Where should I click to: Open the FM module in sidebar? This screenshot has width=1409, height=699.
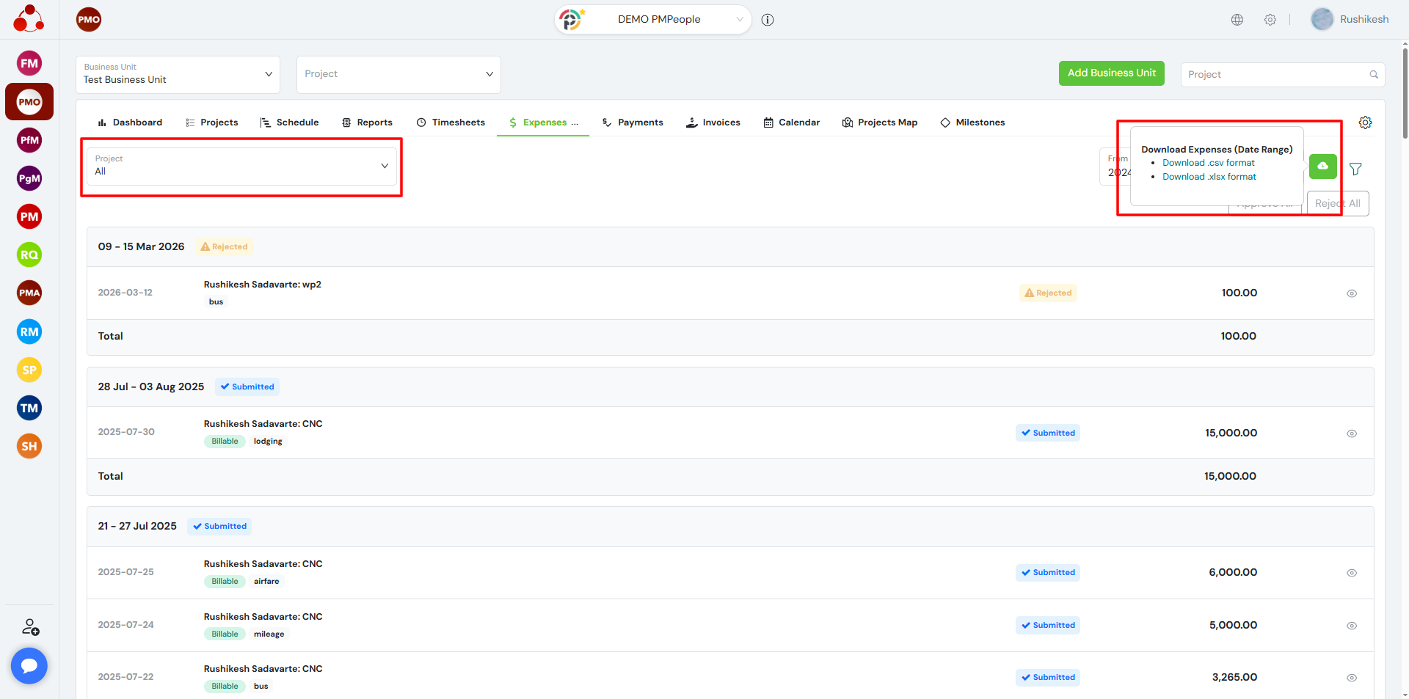coord(29,64)
